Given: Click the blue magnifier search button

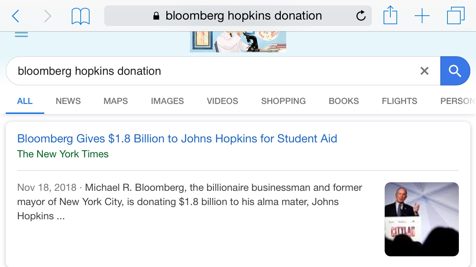Looking at the screenshot, I should click(x=455, y=71).
